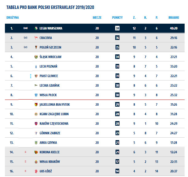This screenshot has width=188, height=177.
Task: Click the DRUŻYNA column header
Action: point(13,18)
